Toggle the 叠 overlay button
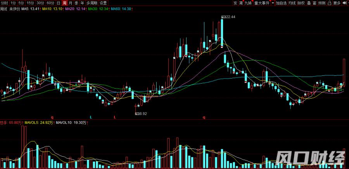 tap(309, 3)
